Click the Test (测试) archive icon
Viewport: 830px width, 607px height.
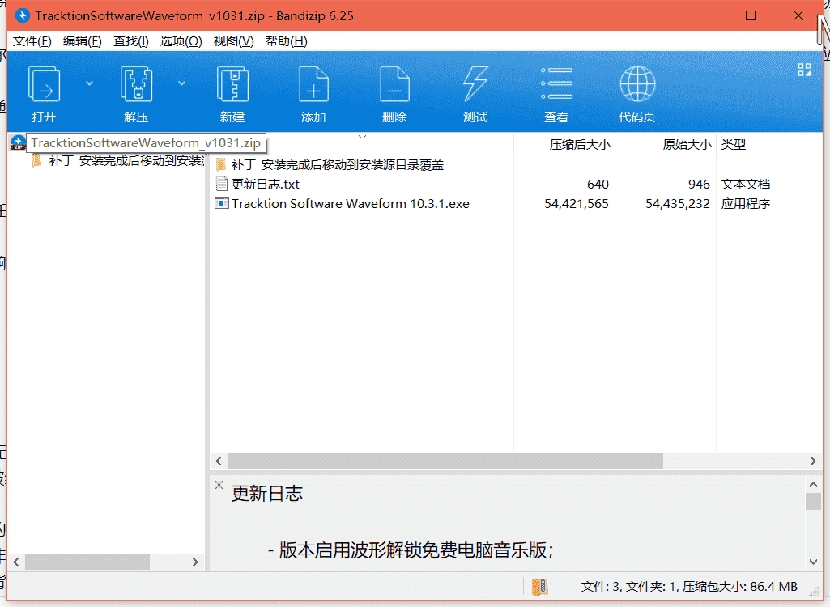475,83
